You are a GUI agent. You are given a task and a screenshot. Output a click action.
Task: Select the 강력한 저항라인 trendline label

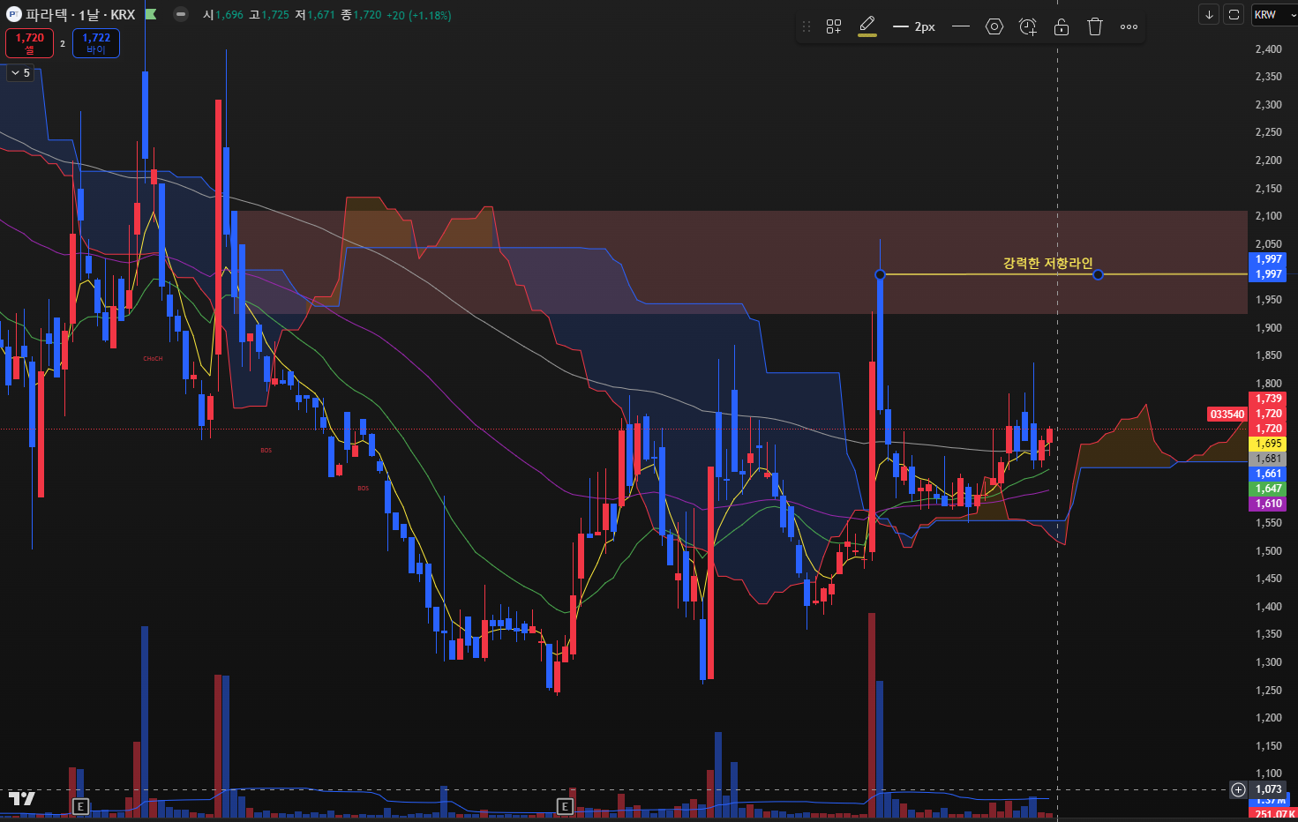1047,263
